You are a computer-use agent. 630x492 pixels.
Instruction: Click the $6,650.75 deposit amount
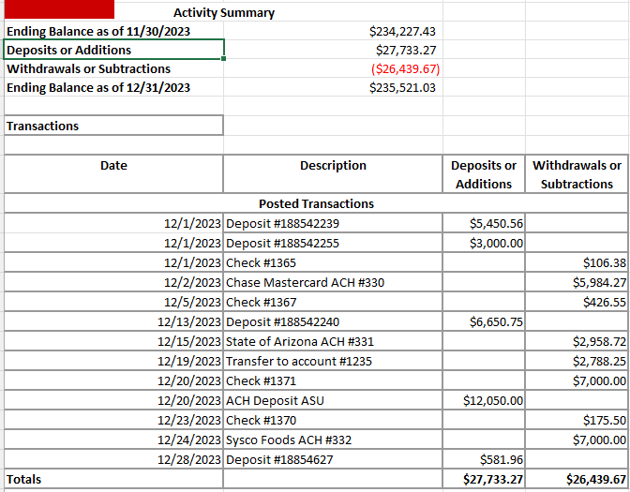[484, 321]
